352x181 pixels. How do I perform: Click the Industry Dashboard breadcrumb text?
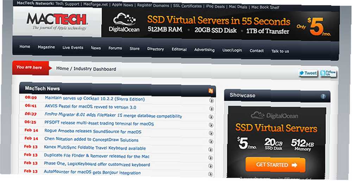click(x=95, y=69)
